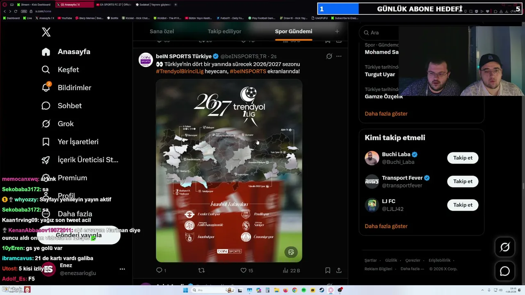Viewport: 525px width, 295px height.
Task: Switch to Stream - Kick Dashboard browser tab
Action: point(34,5)
